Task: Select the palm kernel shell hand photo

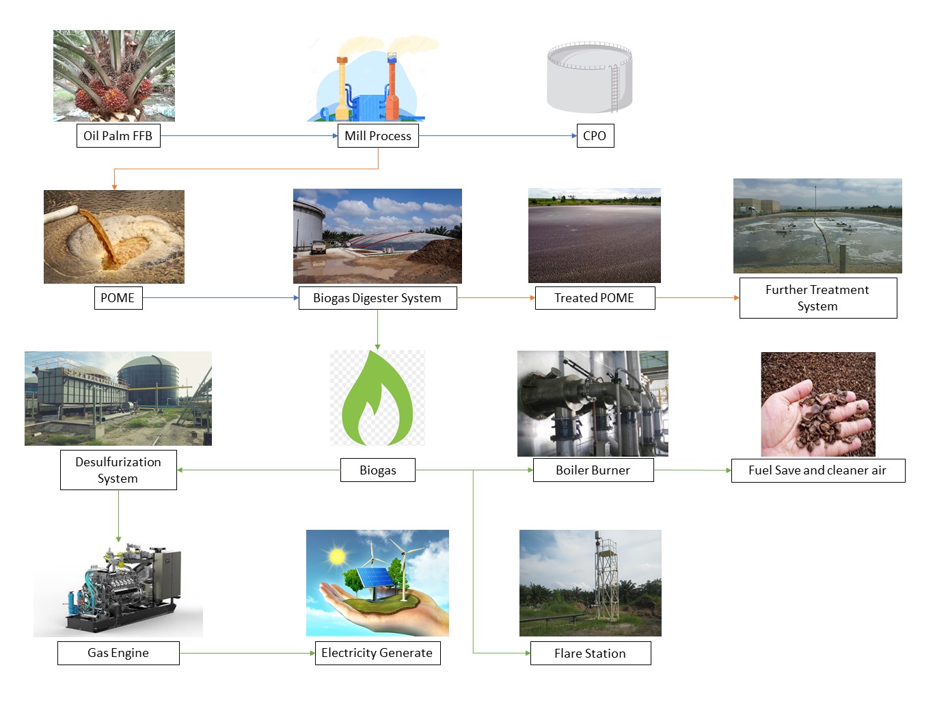Action: 817,404
